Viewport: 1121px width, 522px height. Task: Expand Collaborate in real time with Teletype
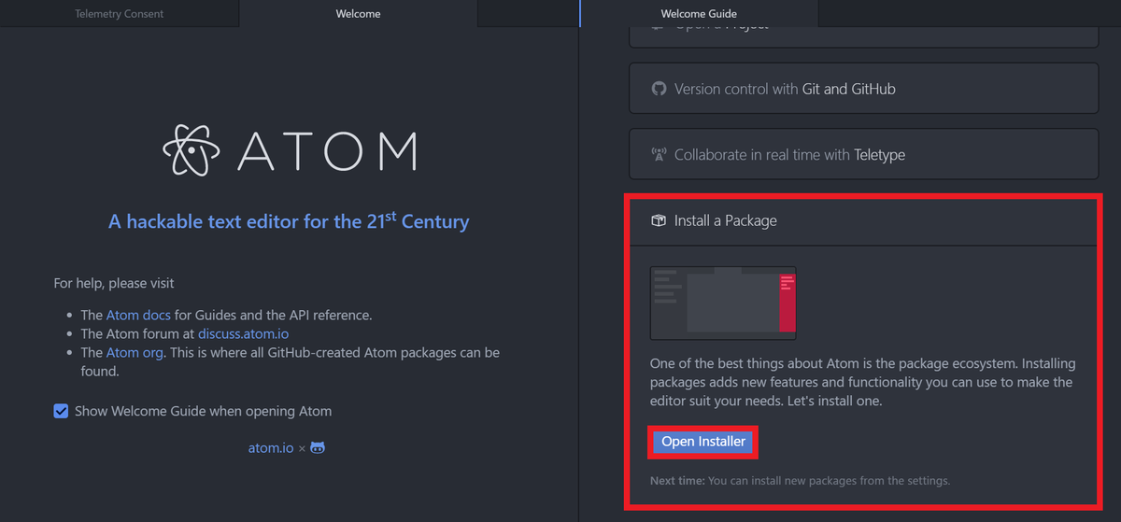[863, 154]
